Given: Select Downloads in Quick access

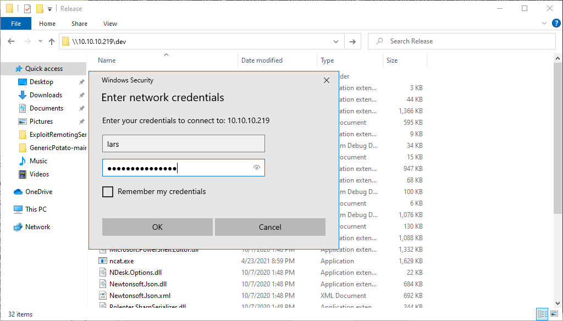Looking at the screenshot, I should pos(46,95).
